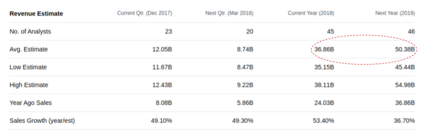The height and width of the screenshot is (130, 424).
Task: Click the 54.98B high estimate value
Action: pyautogui.click(x=404, y=85)
